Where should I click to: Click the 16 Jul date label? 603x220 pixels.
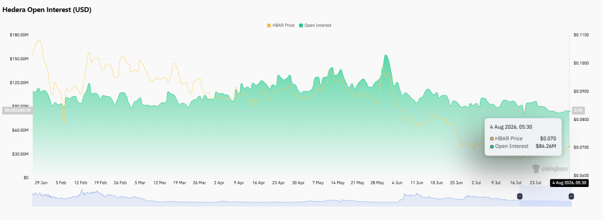[516, 183]
